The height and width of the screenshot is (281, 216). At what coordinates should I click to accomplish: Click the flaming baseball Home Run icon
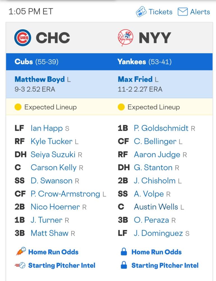coord(21,251)
